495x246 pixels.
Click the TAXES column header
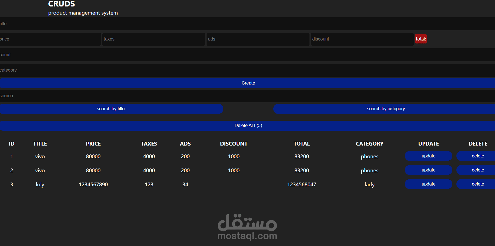tap(149, 144)
